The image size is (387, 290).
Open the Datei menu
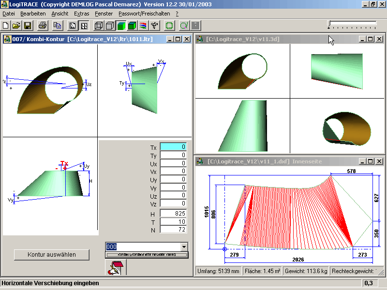coord(9,14)
